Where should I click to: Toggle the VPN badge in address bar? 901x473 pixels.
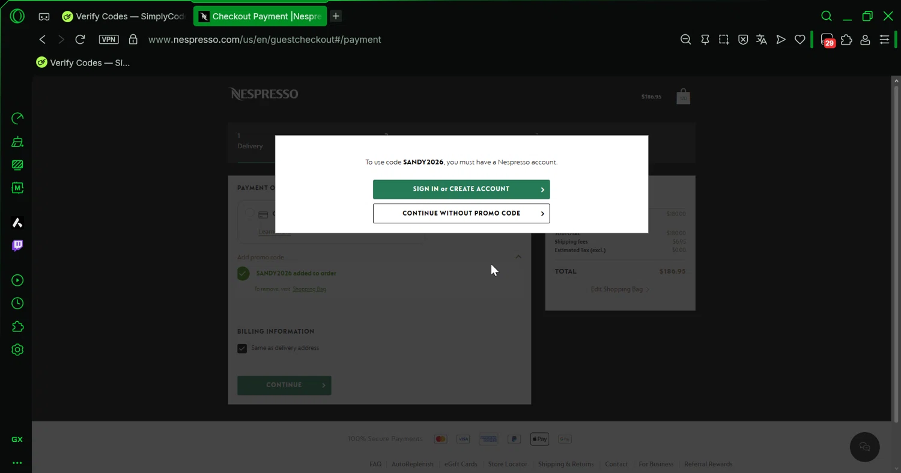point(109,40)
